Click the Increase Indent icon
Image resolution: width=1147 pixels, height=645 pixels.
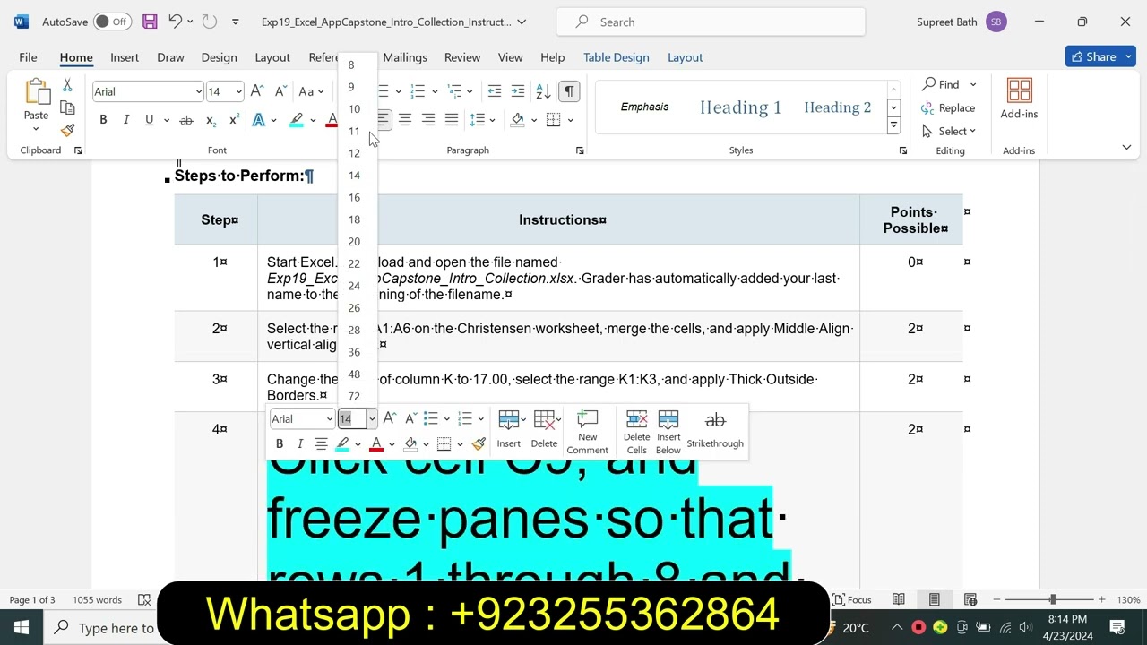pyautogui.click(x=517, y=91)
